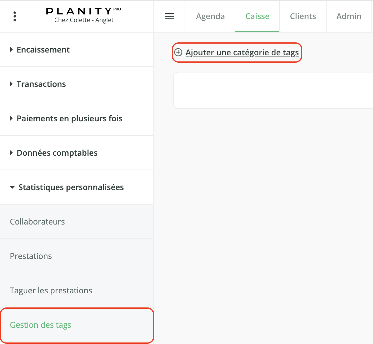Switch to the Agenda tab

(x=210, y=16)
